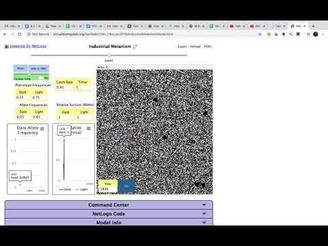Reload the page with the refresh icon
The height and width of the screenshot is (246, 328).
[x=20, y=34]
